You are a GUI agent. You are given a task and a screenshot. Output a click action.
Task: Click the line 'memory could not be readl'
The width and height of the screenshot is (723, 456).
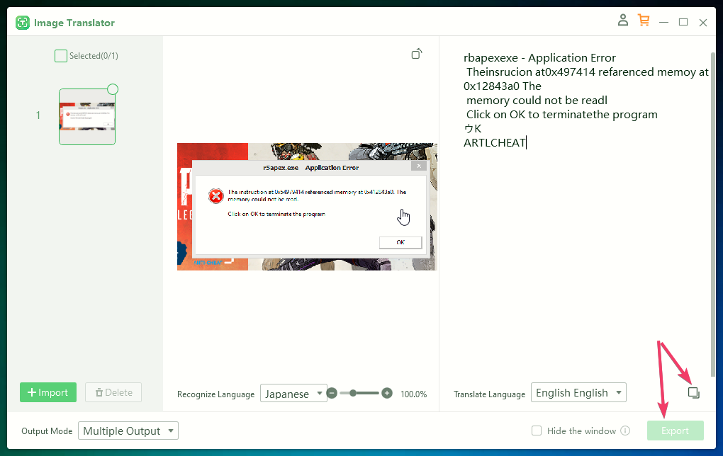(537, 101)
